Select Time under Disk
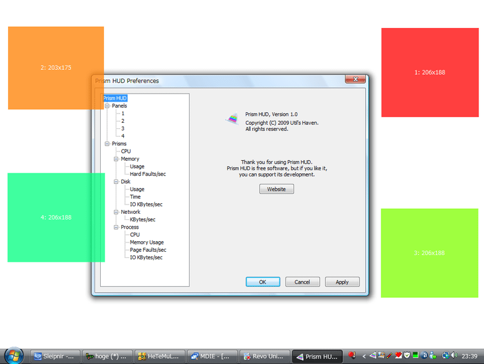The height and width of the screenshot is (364, 484). (135, 197)
